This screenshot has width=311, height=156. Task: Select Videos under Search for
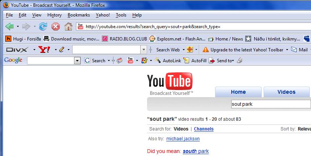[x=181, y=129]
